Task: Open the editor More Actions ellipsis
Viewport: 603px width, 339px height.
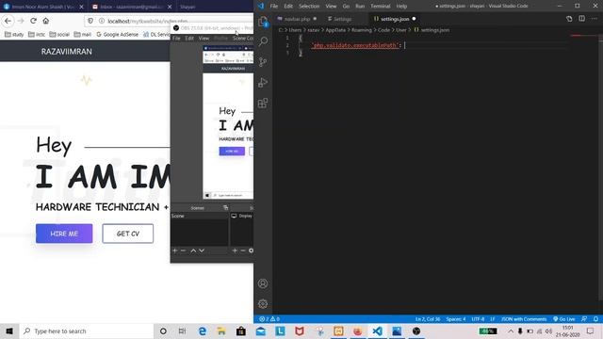Action: click(595, 19)
